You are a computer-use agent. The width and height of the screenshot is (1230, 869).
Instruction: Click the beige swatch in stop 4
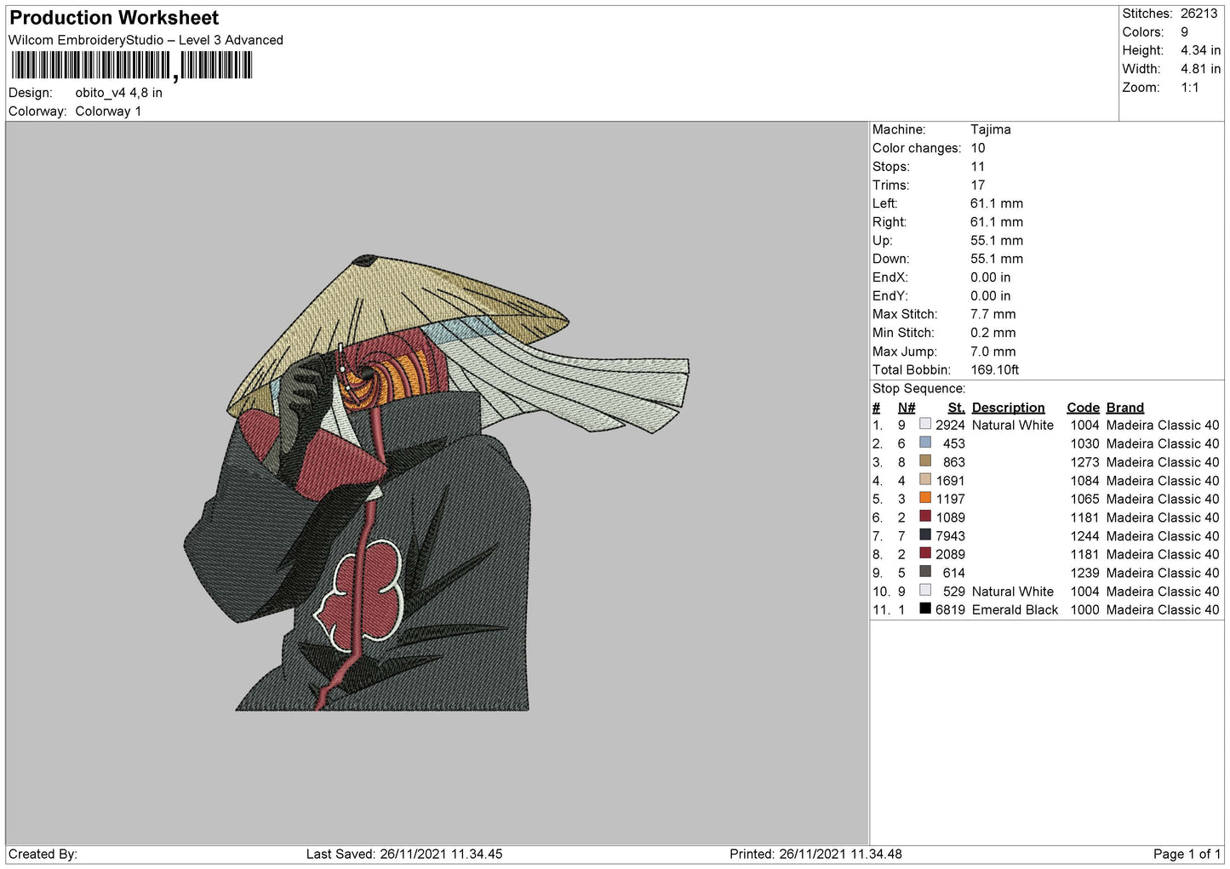tap(925, 479)
